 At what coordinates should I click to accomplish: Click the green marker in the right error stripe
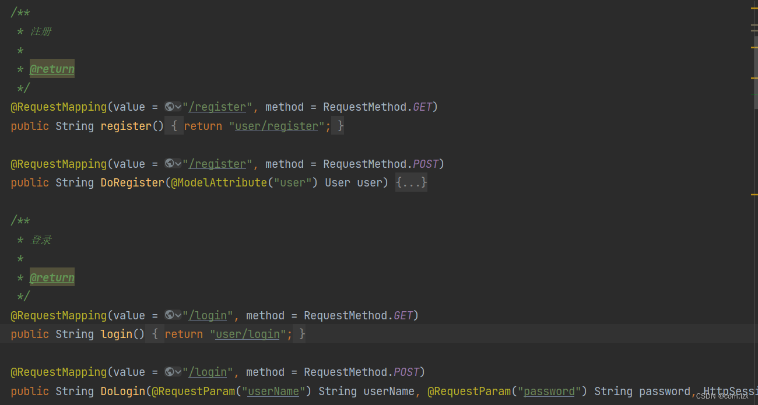(755, 94)
